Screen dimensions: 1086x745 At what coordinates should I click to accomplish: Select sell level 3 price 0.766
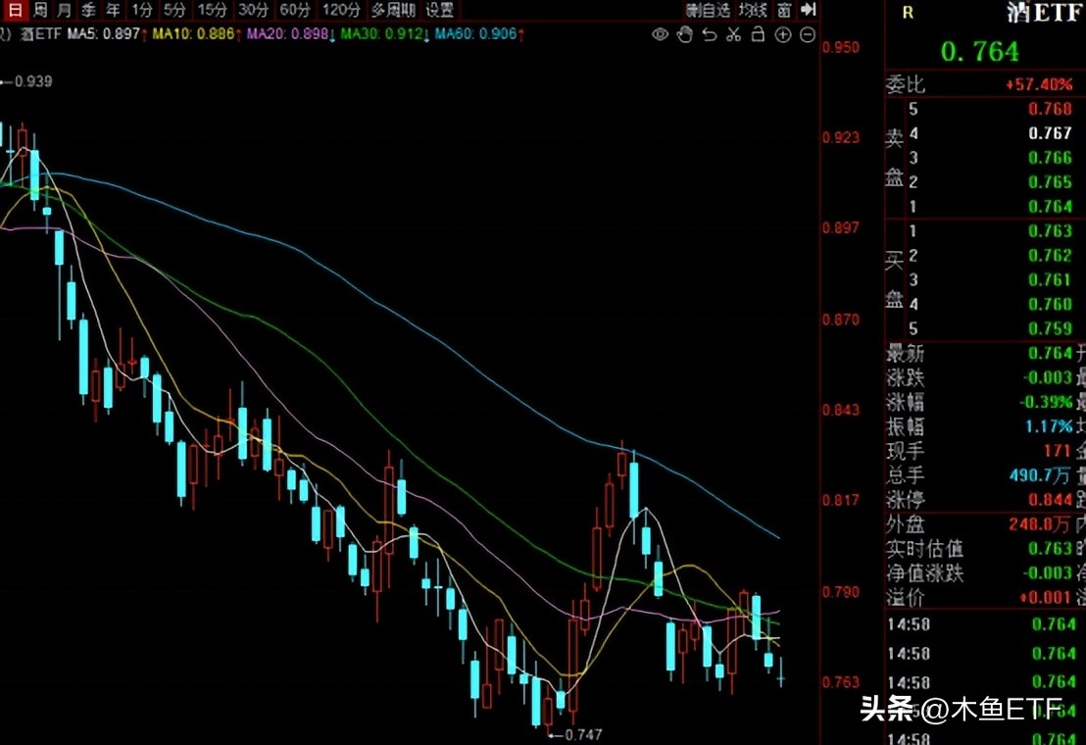1050,158
